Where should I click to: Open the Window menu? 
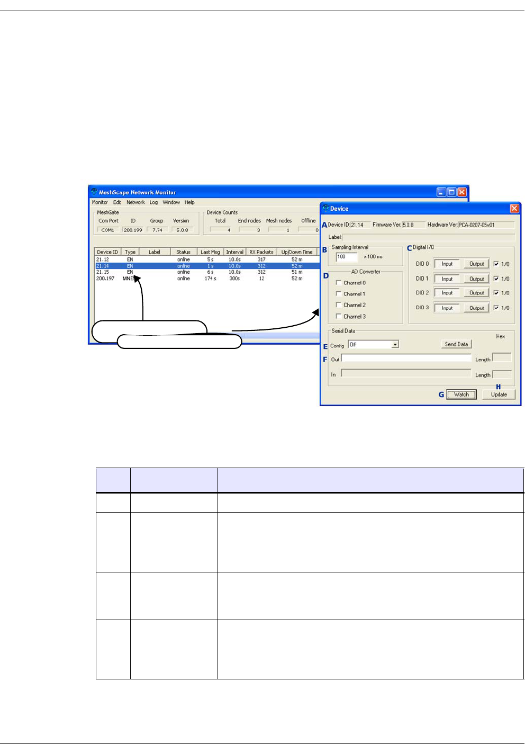[171, 202]
